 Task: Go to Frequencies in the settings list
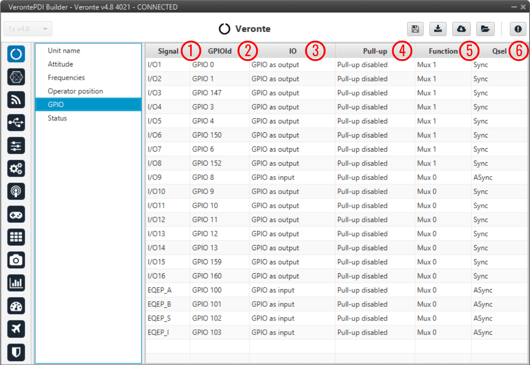[88, 78]
